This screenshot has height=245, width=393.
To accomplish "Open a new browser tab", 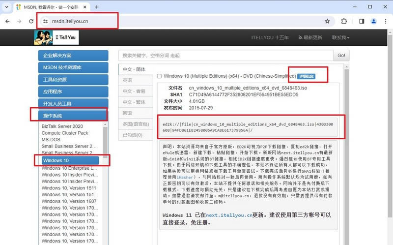I will [96, 7].
